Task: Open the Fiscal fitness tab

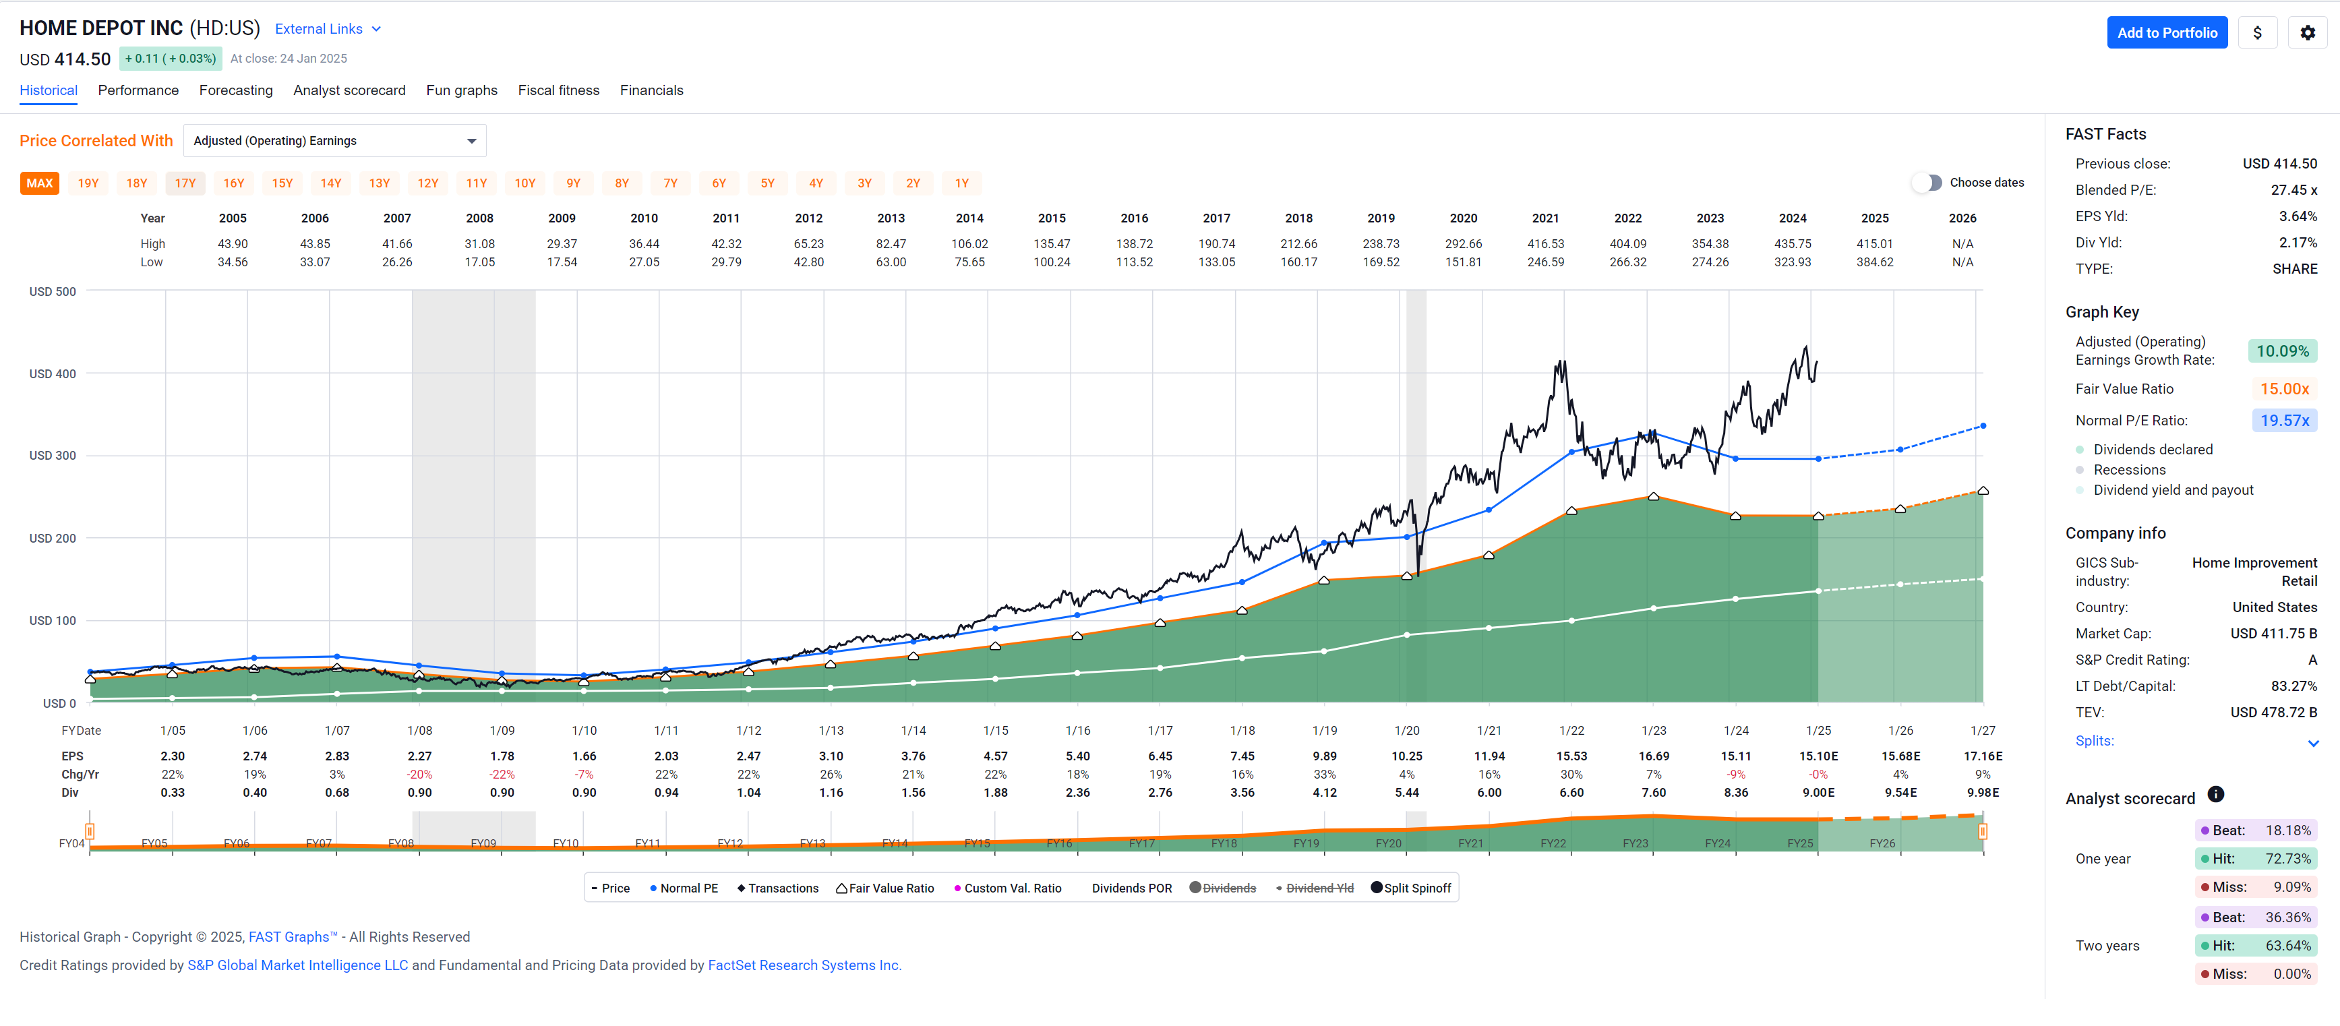Action: [559, 90]
